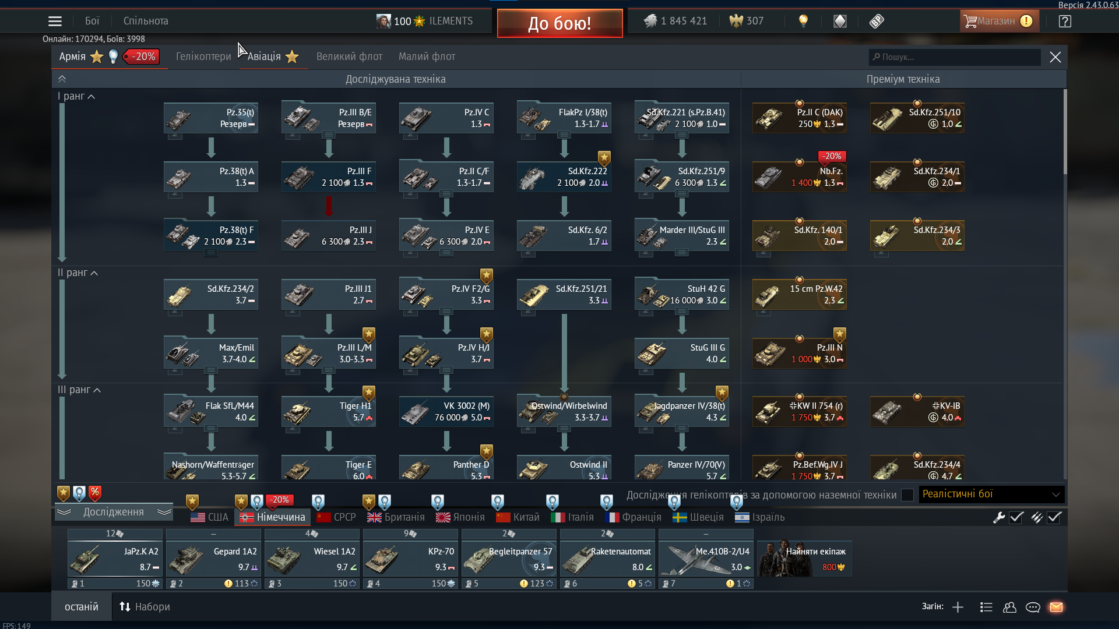Click the wrench repair settings icon
This screenshot has width=1119, height=629.
tap(999, 517)
